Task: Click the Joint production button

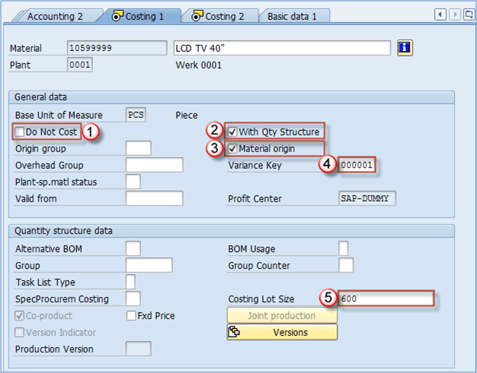Action: 282,316
